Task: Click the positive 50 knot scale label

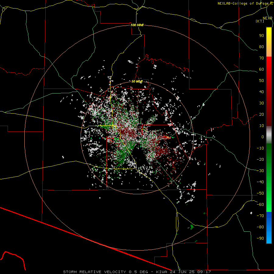Action: 262,81
